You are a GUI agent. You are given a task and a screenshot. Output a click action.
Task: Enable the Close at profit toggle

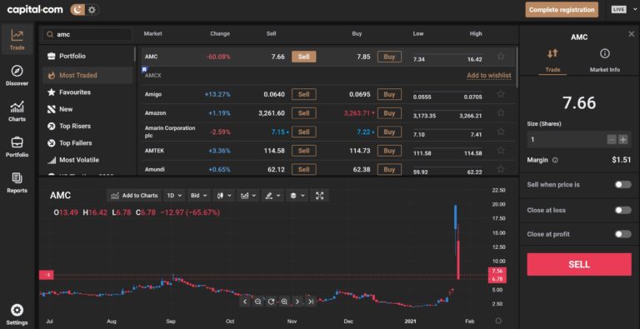622,234
